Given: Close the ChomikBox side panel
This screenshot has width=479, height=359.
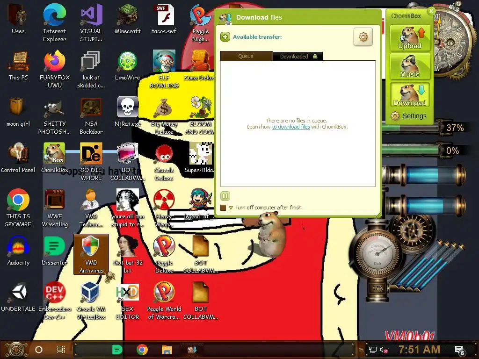Looking at the screenshot, I should (431, 11).
